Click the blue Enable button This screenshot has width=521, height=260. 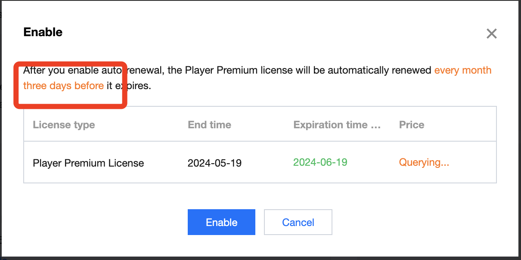click(x=221, y=222)
